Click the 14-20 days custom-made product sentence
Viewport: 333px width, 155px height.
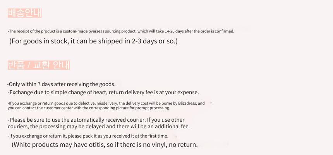(x=121, y=31)
